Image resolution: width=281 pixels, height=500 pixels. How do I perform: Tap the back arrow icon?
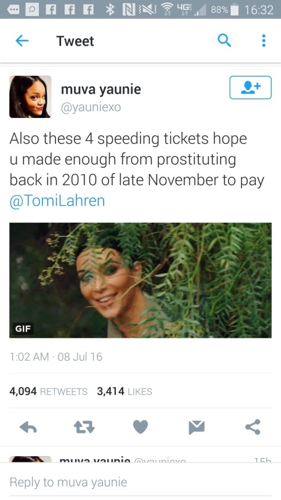(22, 41)
